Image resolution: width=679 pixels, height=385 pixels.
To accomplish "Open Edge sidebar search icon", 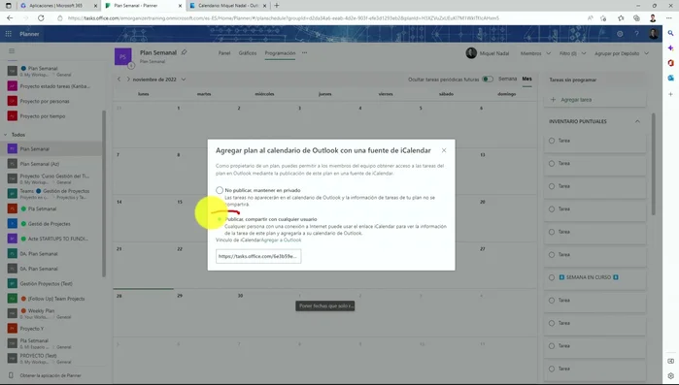I will click(671, 33).
